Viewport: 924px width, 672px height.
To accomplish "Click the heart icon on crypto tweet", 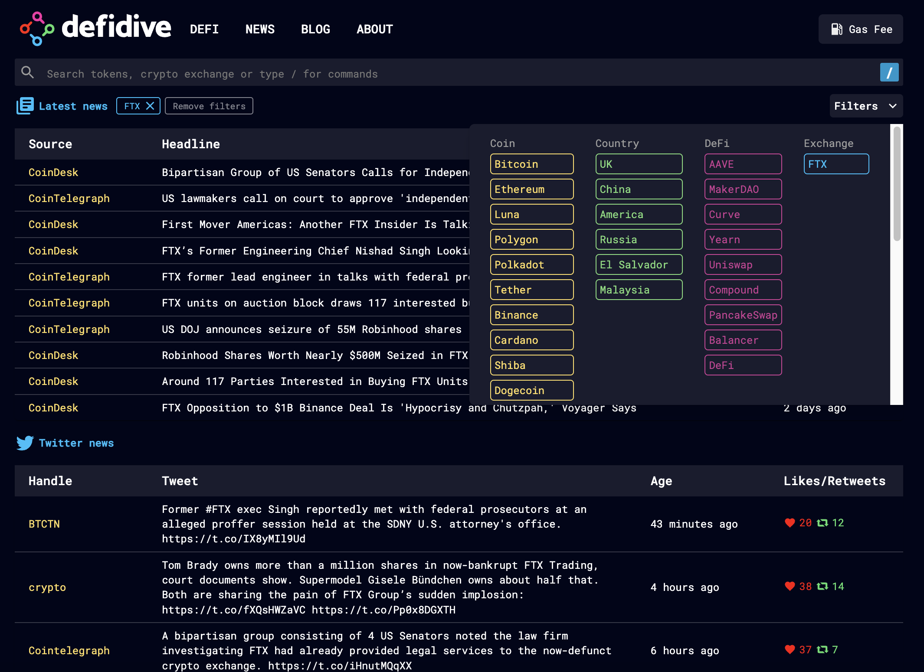I will tap(790, 586).
